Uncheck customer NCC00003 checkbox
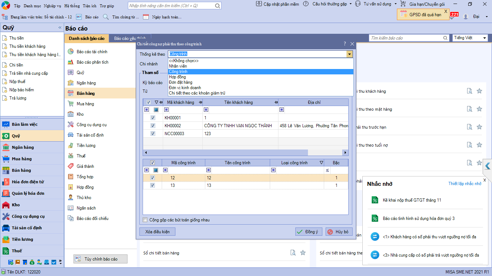492x276 pixels. [x=153, y=134]
